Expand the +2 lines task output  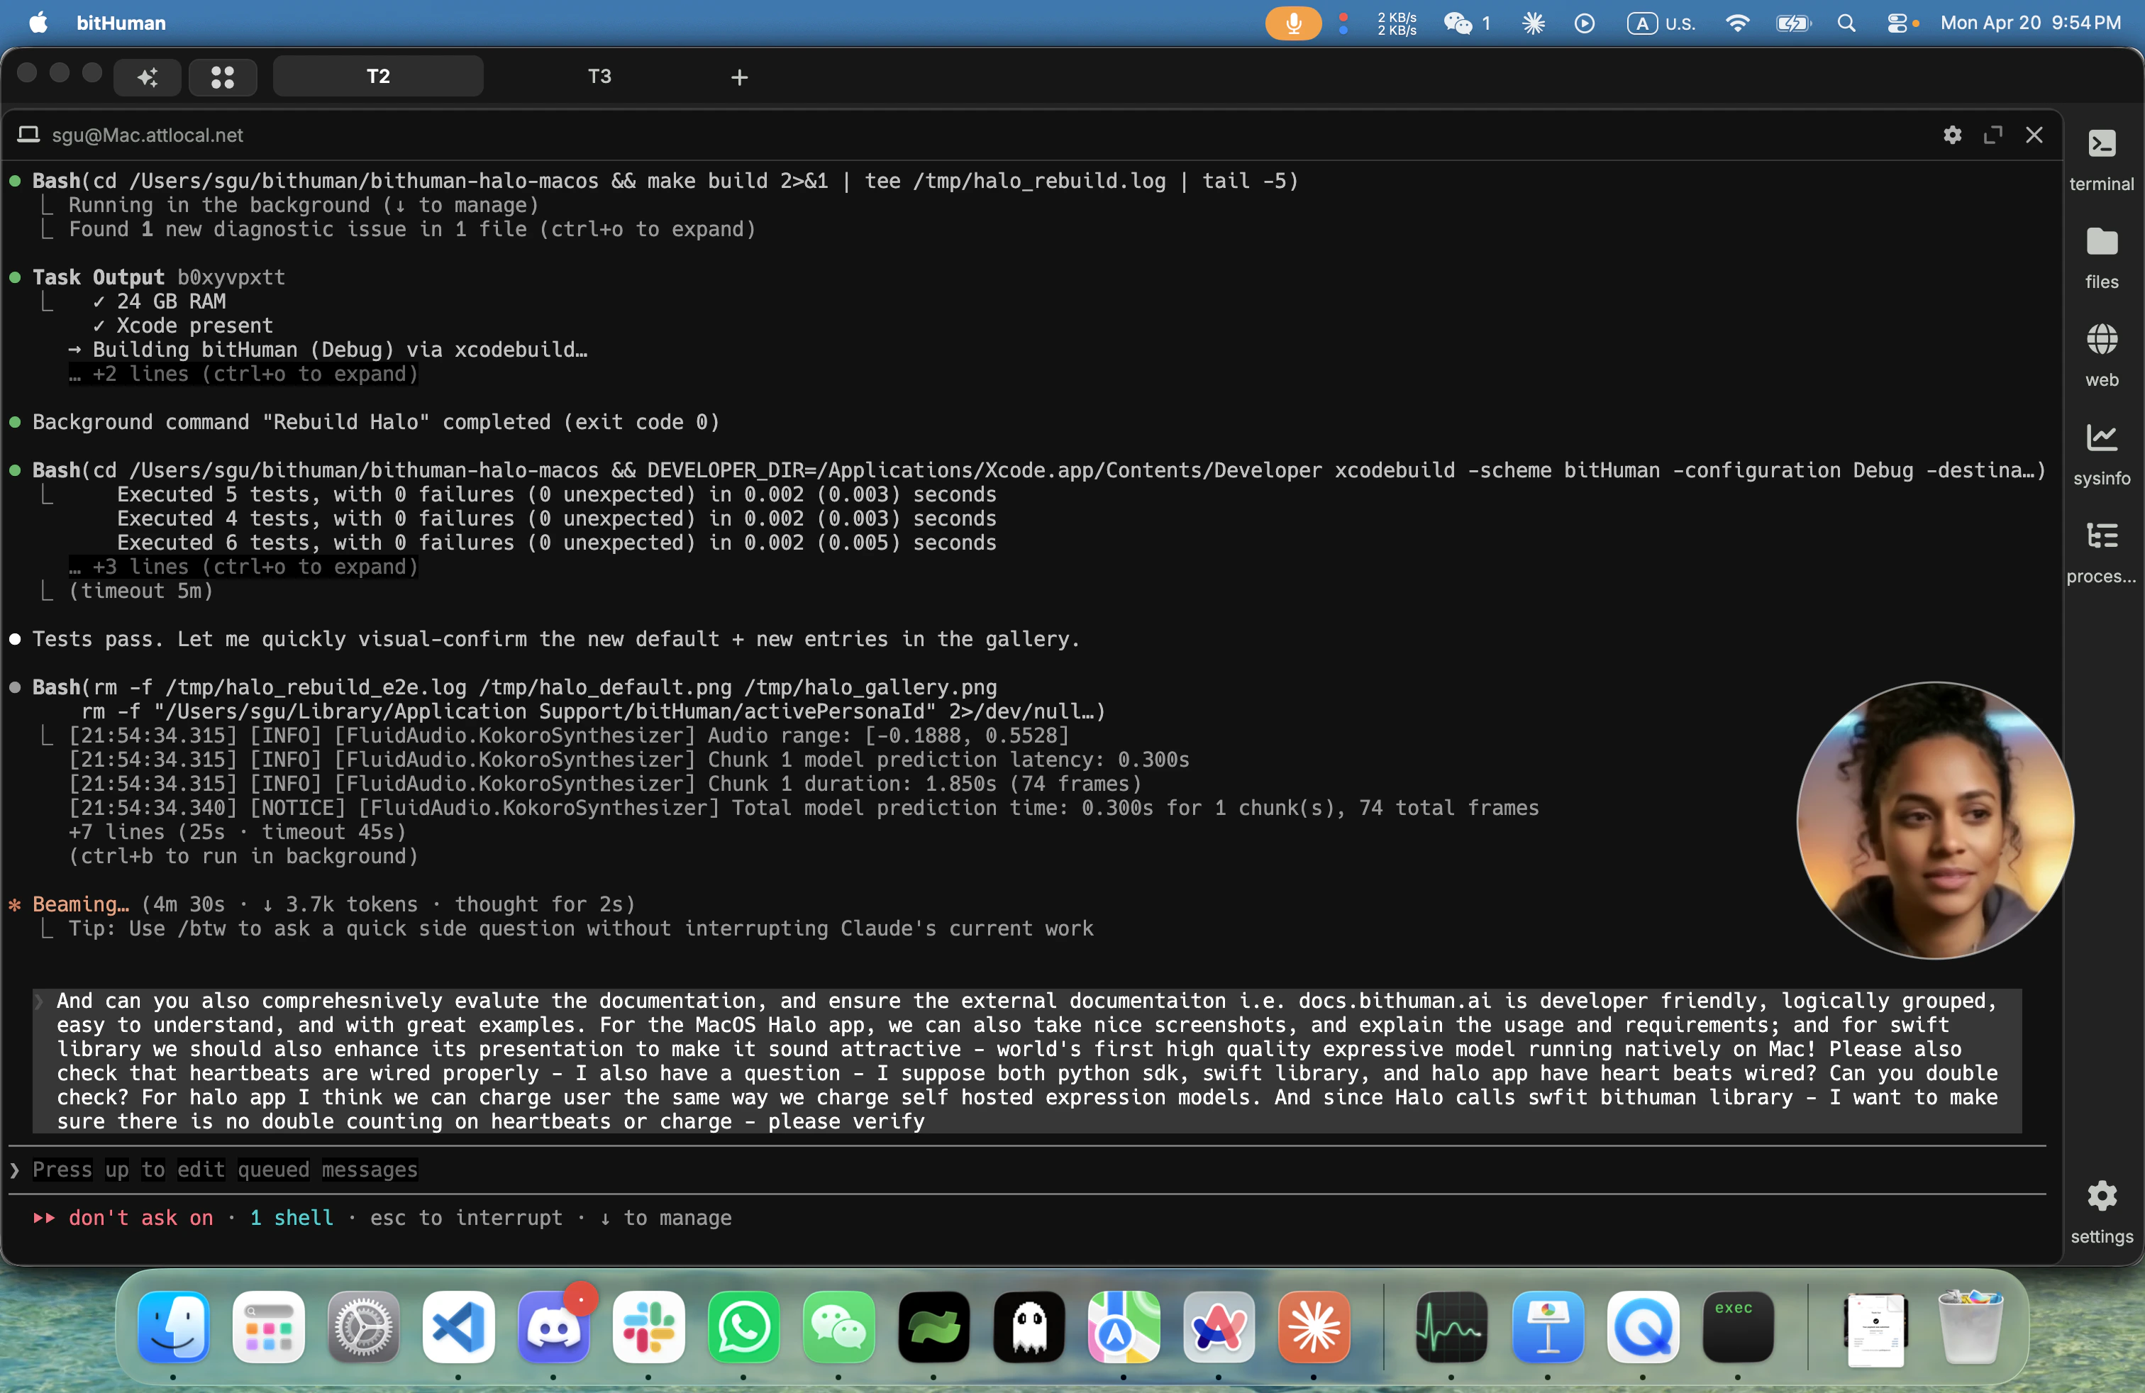243,374
